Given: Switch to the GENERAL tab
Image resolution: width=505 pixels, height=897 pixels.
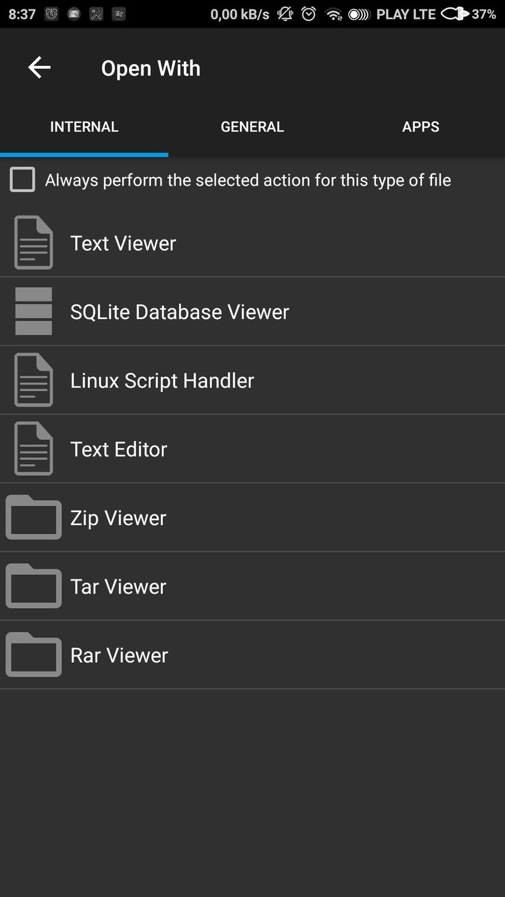Looking at the screenshot, I should [252, 126].
